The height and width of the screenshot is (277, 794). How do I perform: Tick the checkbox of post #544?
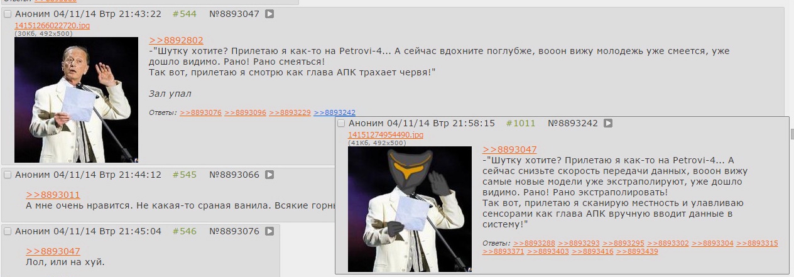[8, 14]
